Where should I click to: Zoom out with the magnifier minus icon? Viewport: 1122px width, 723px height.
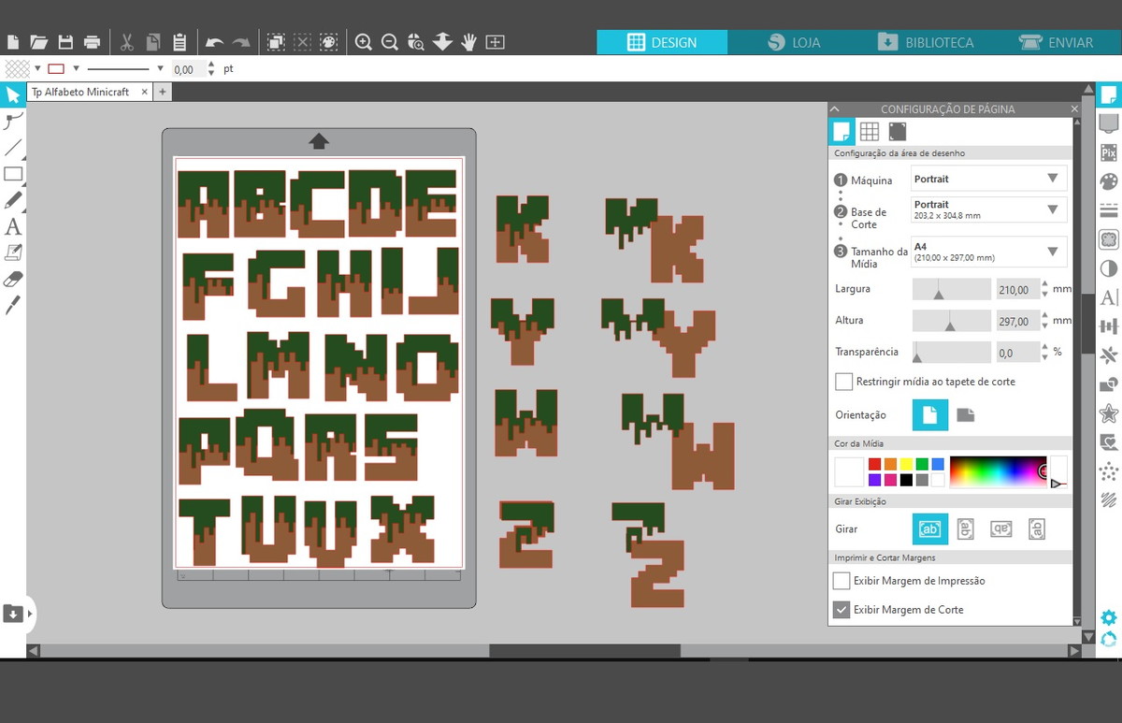point(390,42)
